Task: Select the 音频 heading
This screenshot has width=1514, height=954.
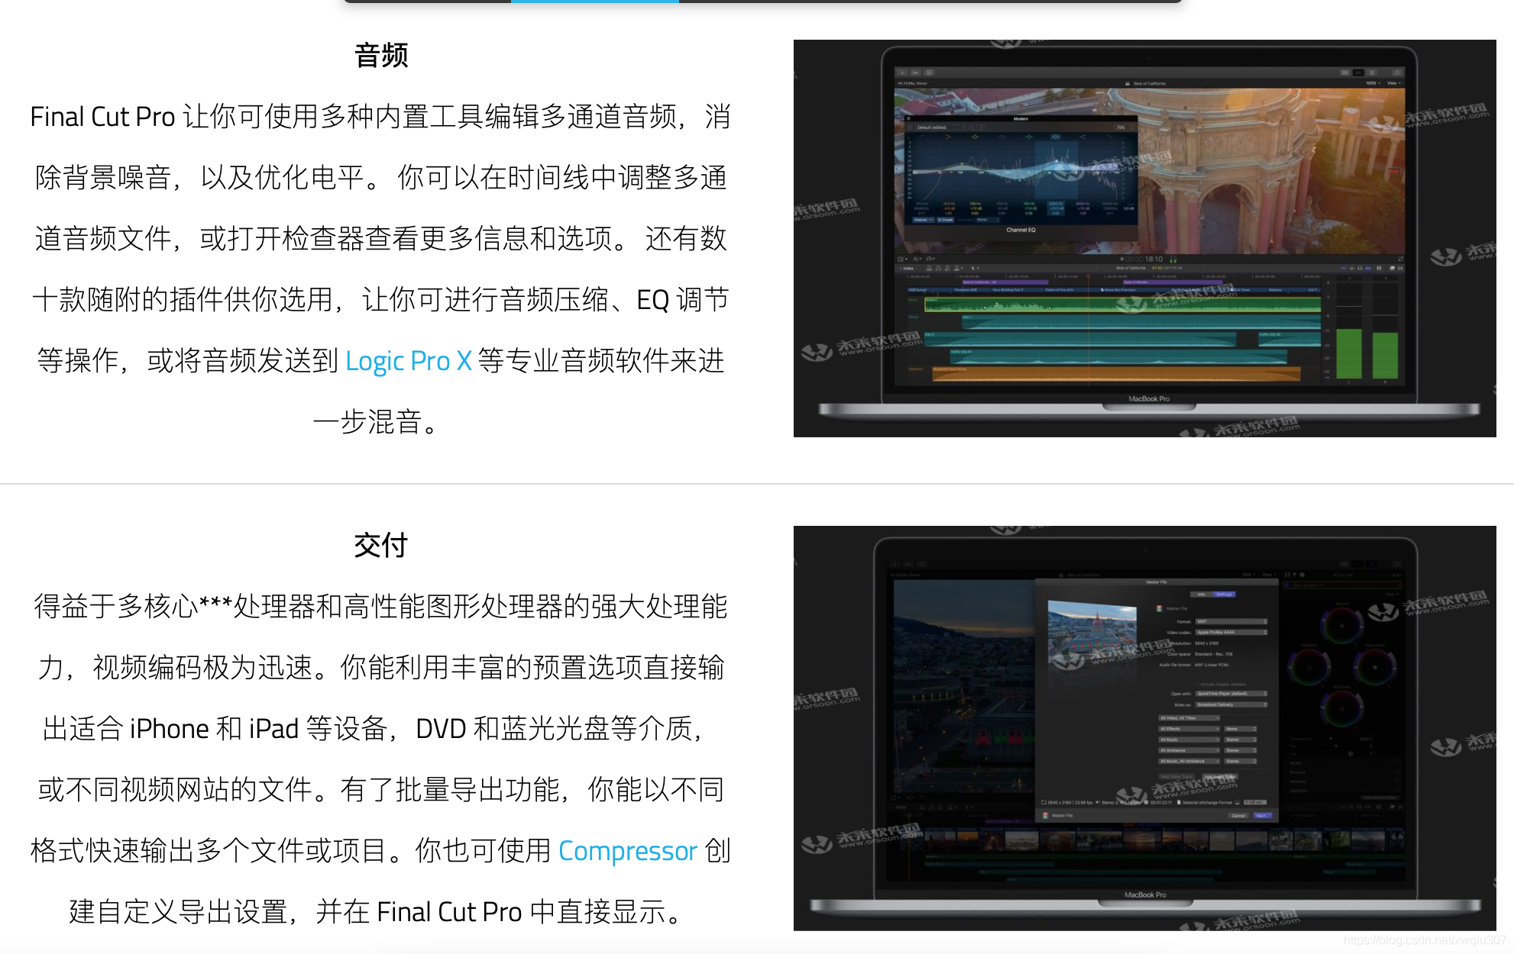Action: (381, 56)
